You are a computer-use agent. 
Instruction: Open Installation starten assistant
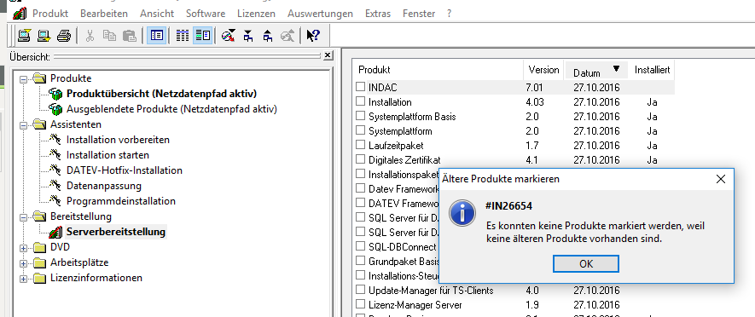click(x=107, y=155)
